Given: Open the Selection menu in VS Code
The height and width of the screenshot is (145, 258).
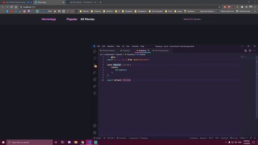Looking at the screenshot, I should tap(110, 46).
